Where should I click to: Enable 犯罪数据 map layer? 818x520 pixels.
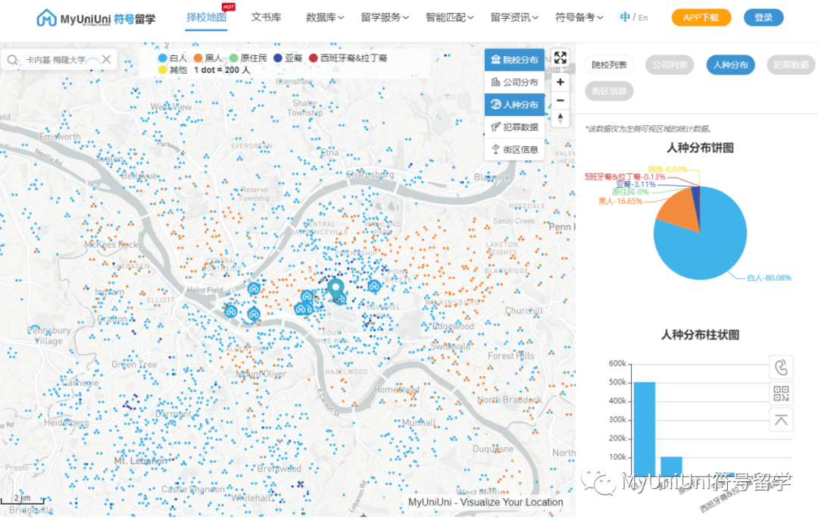514,127
